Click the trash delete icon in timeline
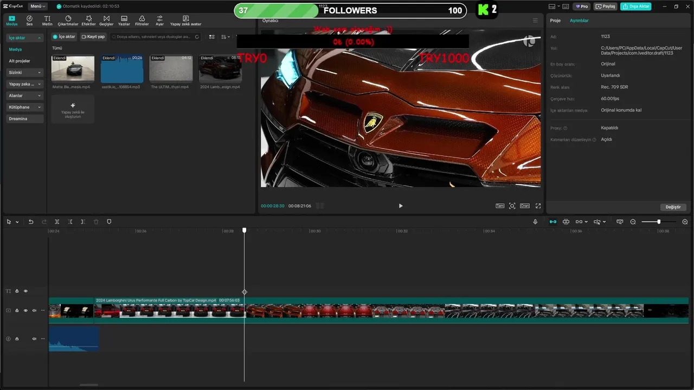This screenshot has width=694, height=390. (96, 222)
